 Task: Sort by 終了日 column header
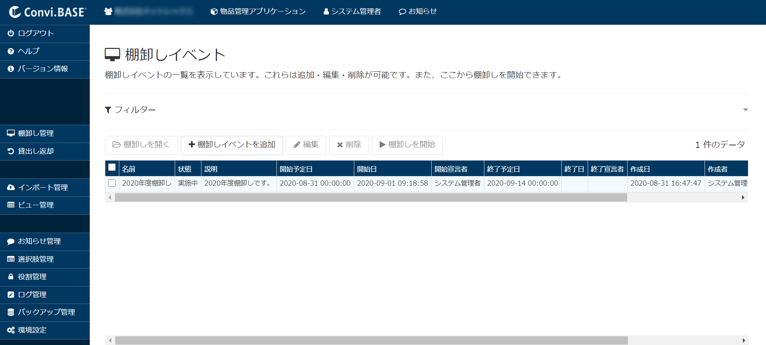tap(574, 169)
